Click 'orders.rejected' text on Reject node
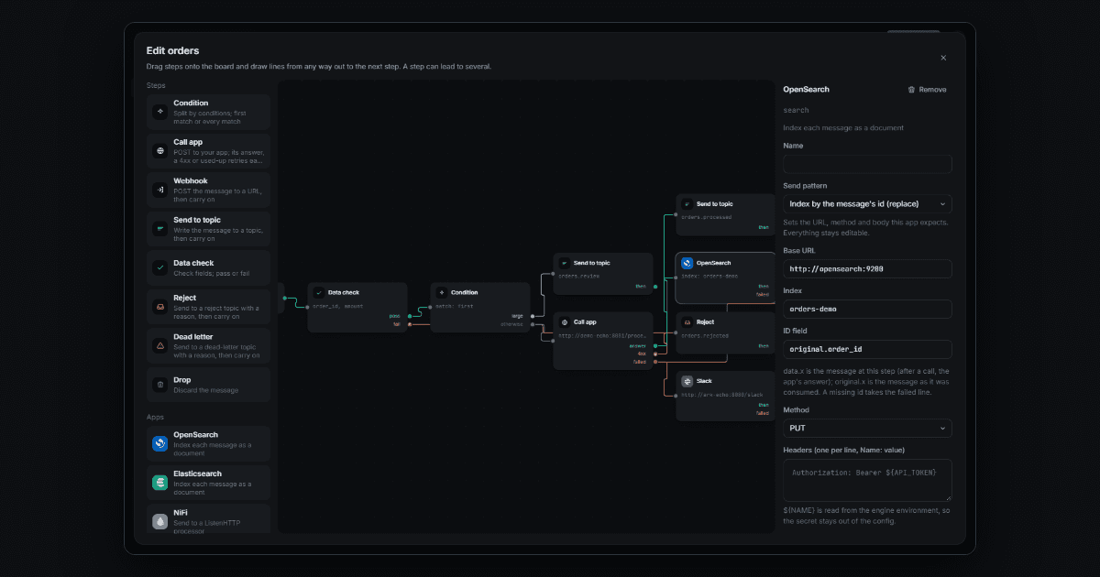The width and height of the screenshot is (1100, 577). point(705,335)
